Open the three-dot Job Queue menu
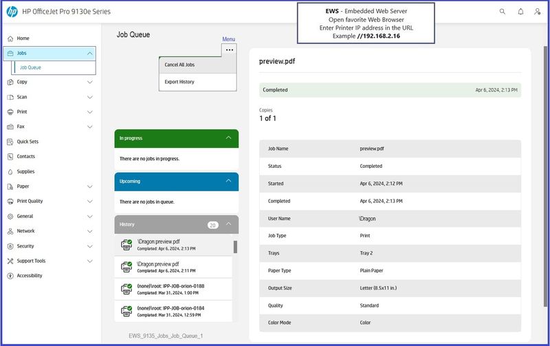 pos(230,50)
